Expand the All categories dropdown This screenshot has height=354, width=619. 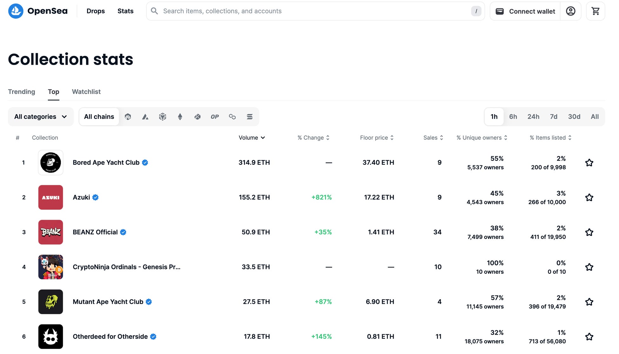(x=41, y=117)
